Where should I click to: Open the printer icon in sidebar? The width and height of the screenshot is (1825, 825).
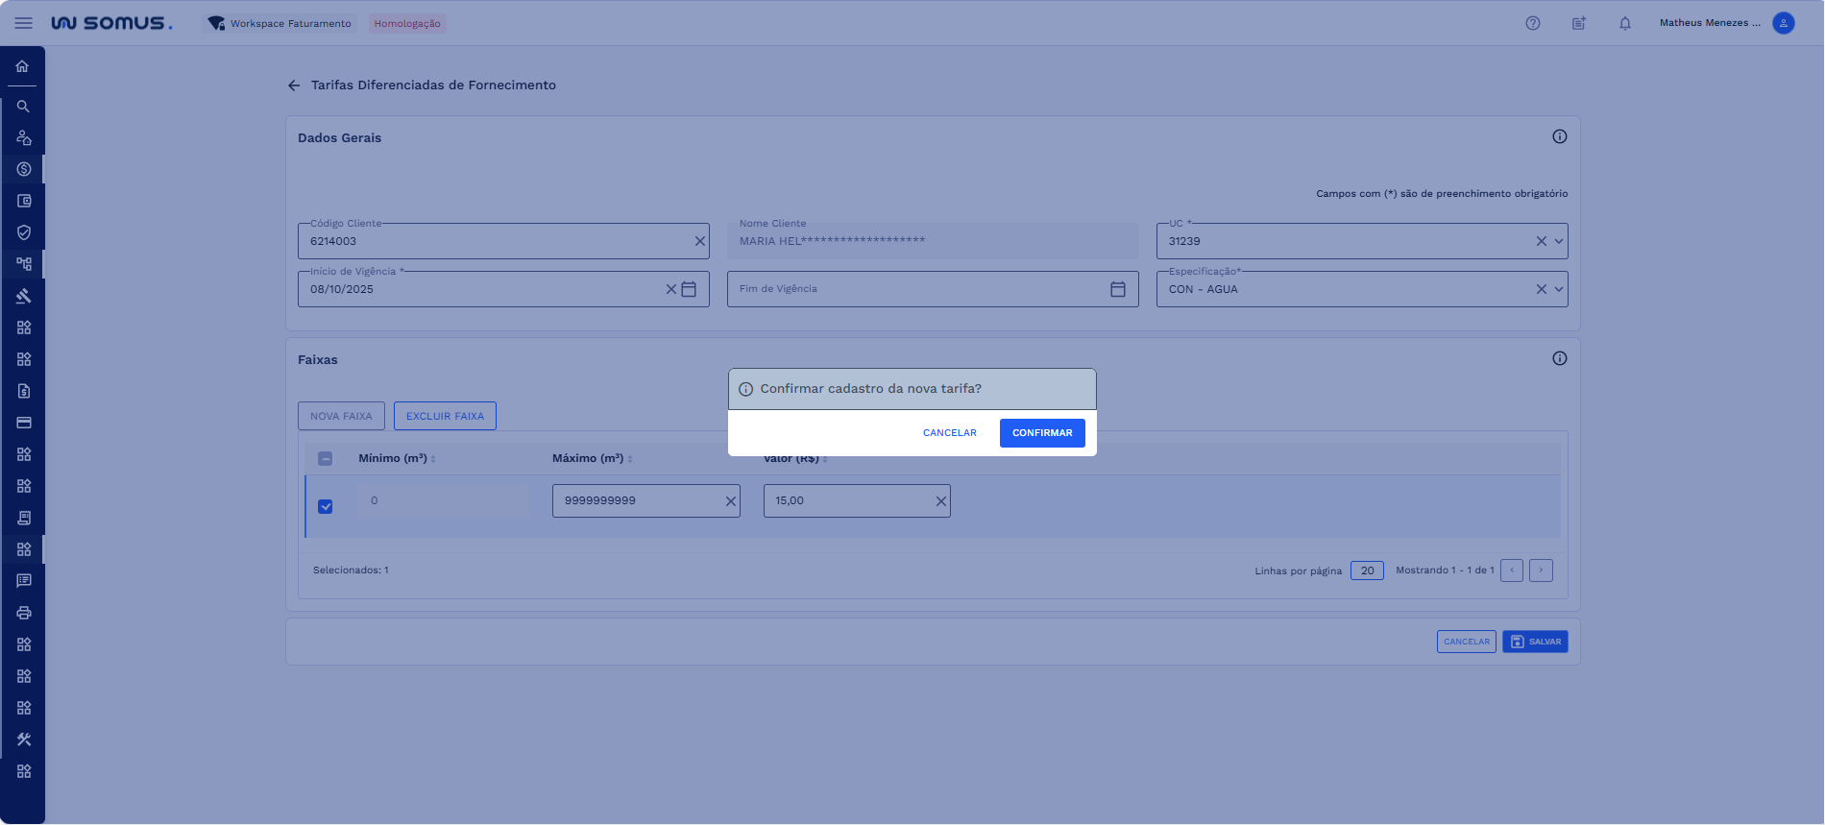tap(24, 613)
